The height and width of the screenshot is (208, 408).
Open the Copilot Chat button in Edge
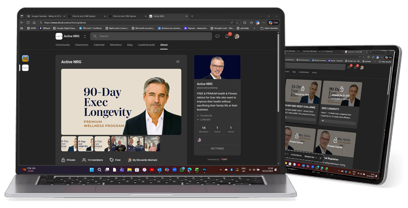point(273,23)
